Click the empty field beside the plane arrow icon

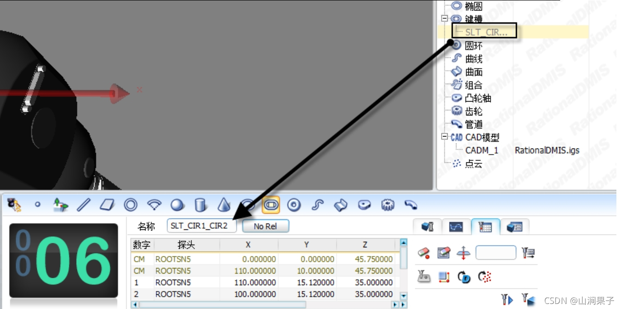coord(496,252)
